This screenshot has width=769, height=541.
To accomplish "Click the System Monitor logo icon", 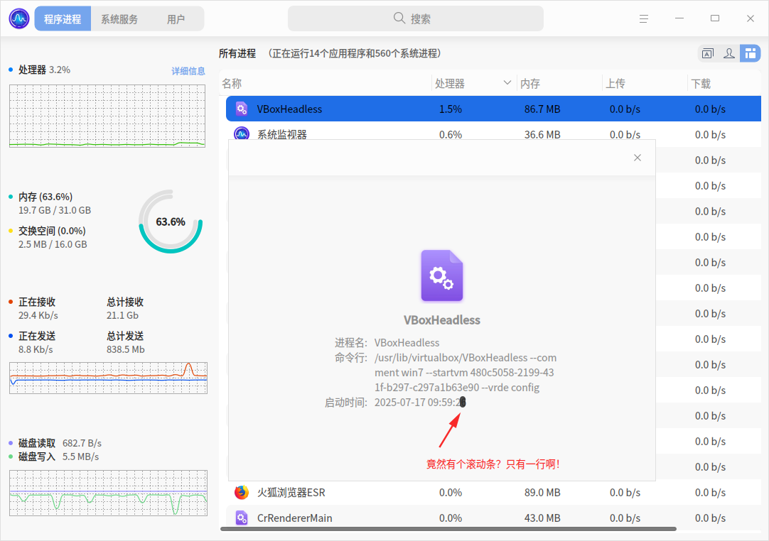I will pyautogui.click(x=19, y=18).
